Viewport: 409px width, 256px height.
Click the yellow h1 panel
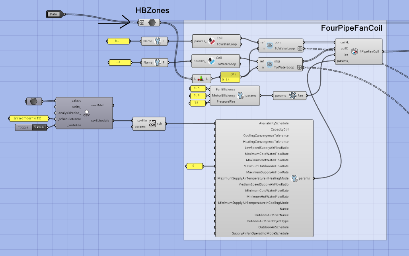pyautogui.click(x=119, y=41)
